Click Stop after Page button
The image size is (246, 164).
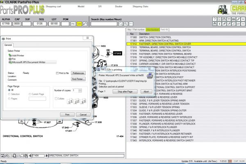(x=125, y=92)
